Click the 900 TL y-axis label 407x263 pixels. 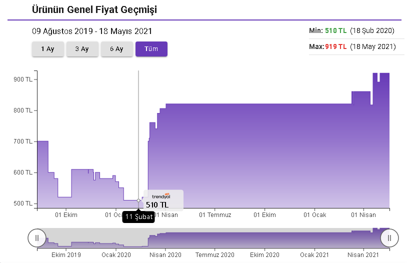tap(23, 79)
